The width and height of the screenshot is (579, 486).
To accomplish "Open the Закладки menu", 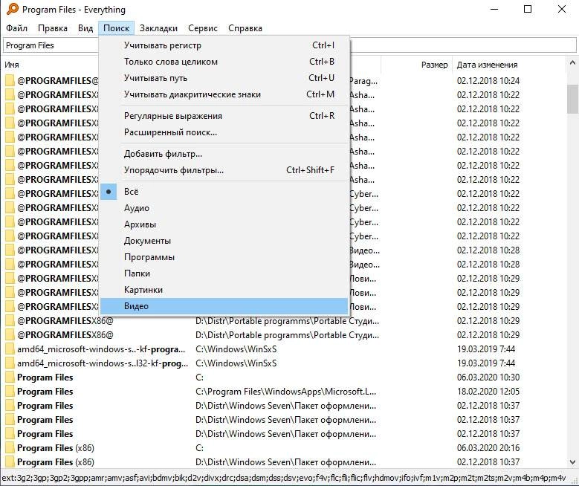I will point(158,28).
